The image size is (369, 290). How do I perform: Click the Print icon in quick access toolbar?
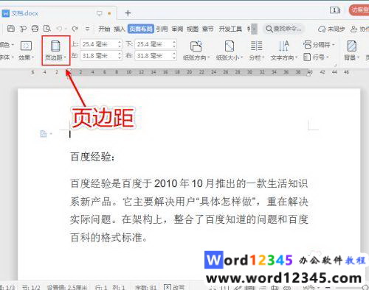coord(35,29)
